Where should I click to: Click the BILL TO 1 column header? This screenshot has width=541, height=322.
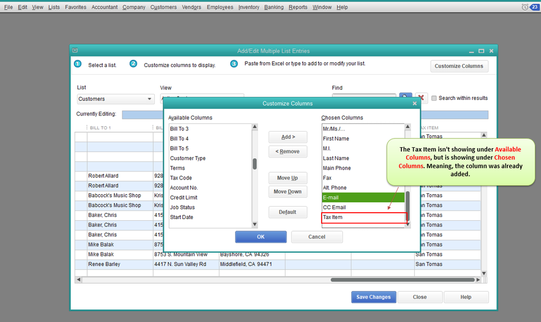(100, 128)
